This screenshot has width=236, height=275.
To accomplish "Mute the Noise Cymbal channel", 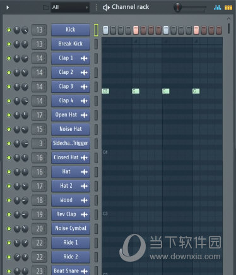I will pos(9,229).
